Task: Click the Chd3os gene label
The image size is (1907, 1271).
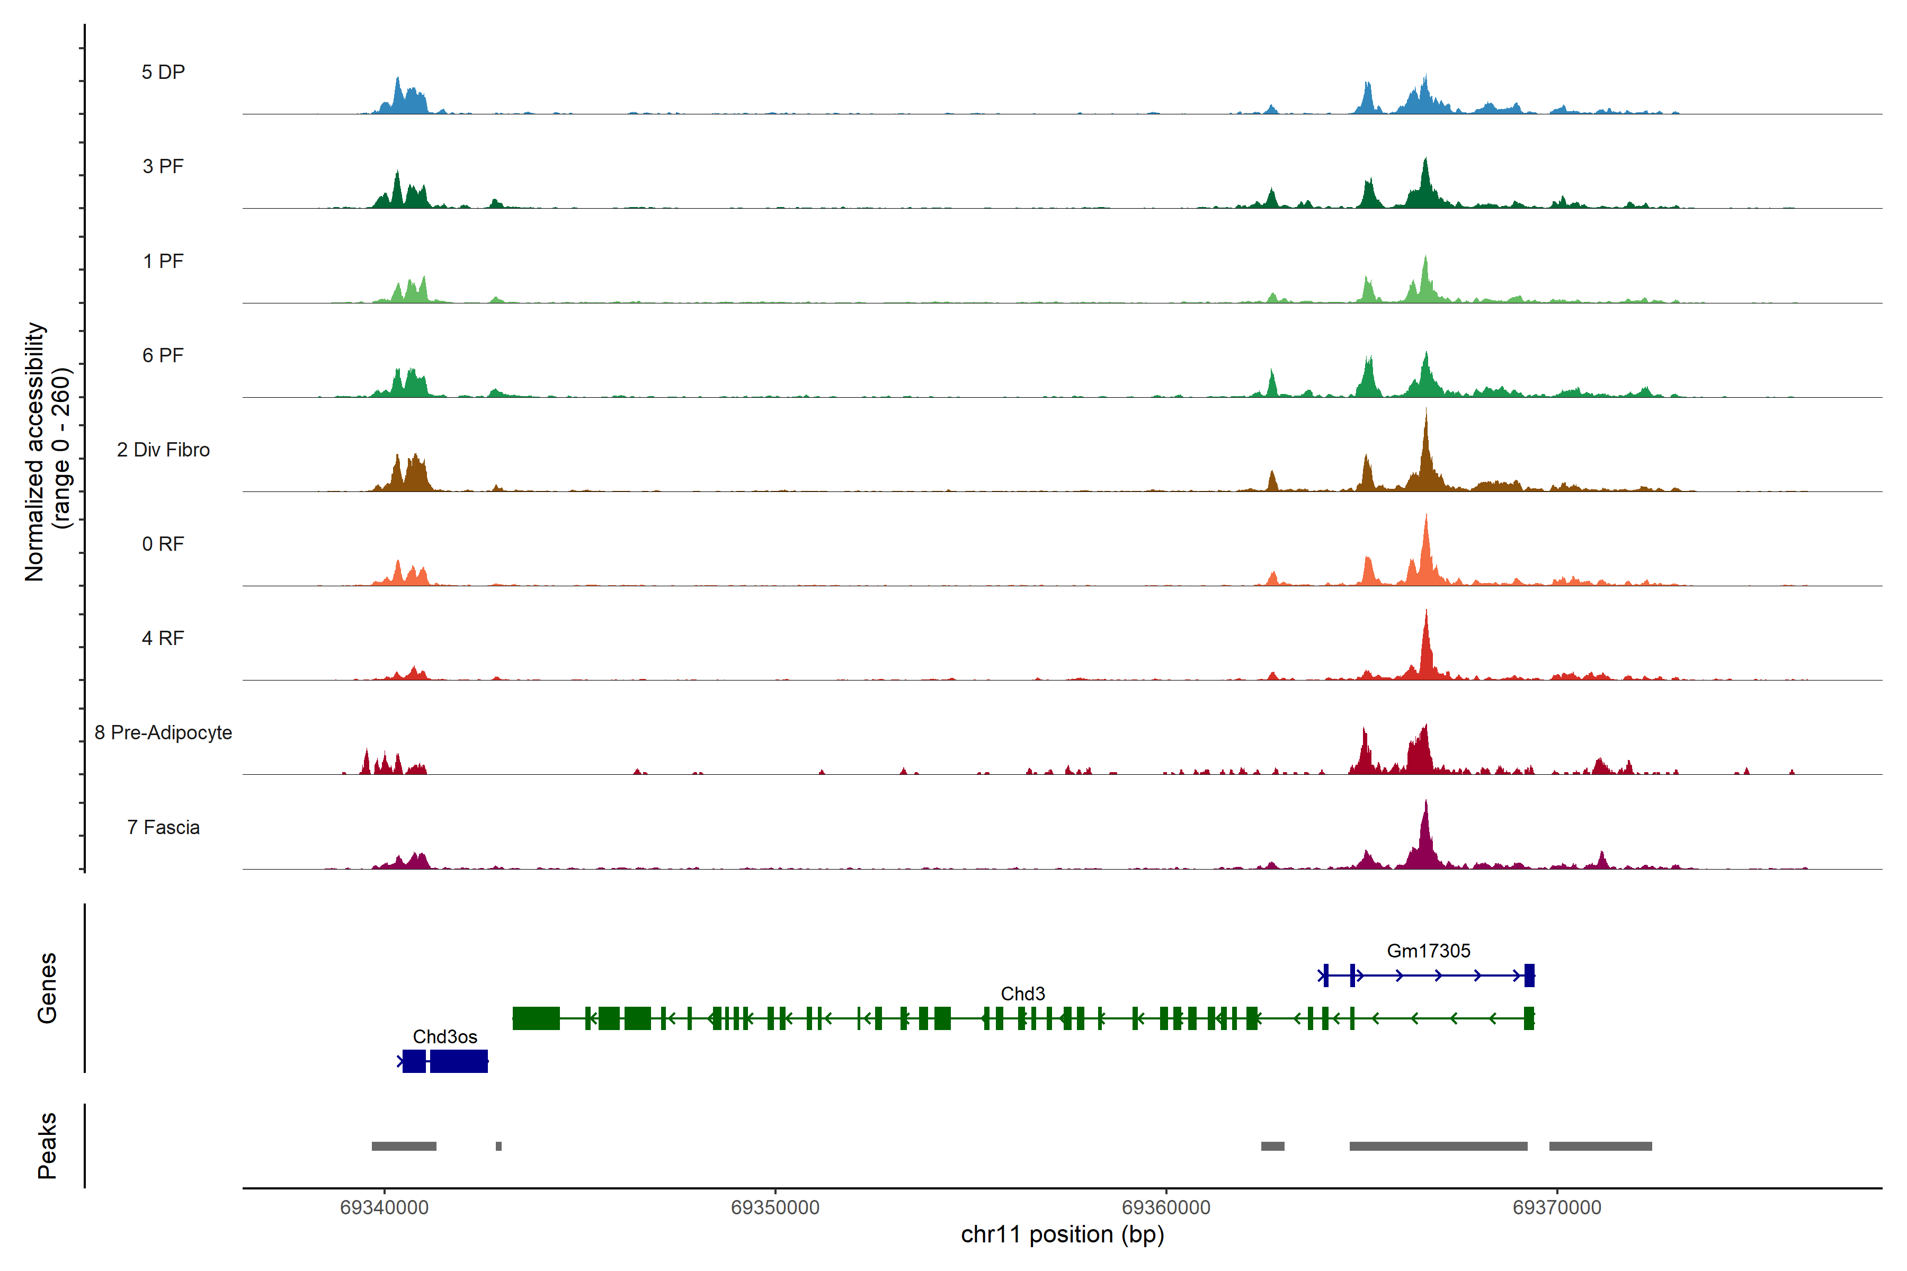Action: click(444, 1037)
